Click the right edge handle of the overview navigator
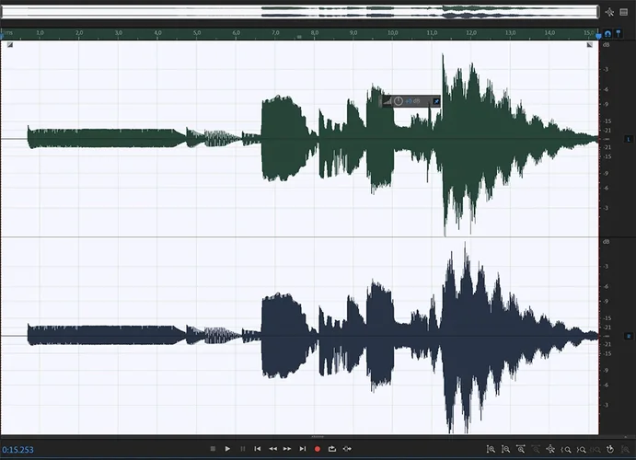Screen dimensions: 636x460 coord(598,12)
